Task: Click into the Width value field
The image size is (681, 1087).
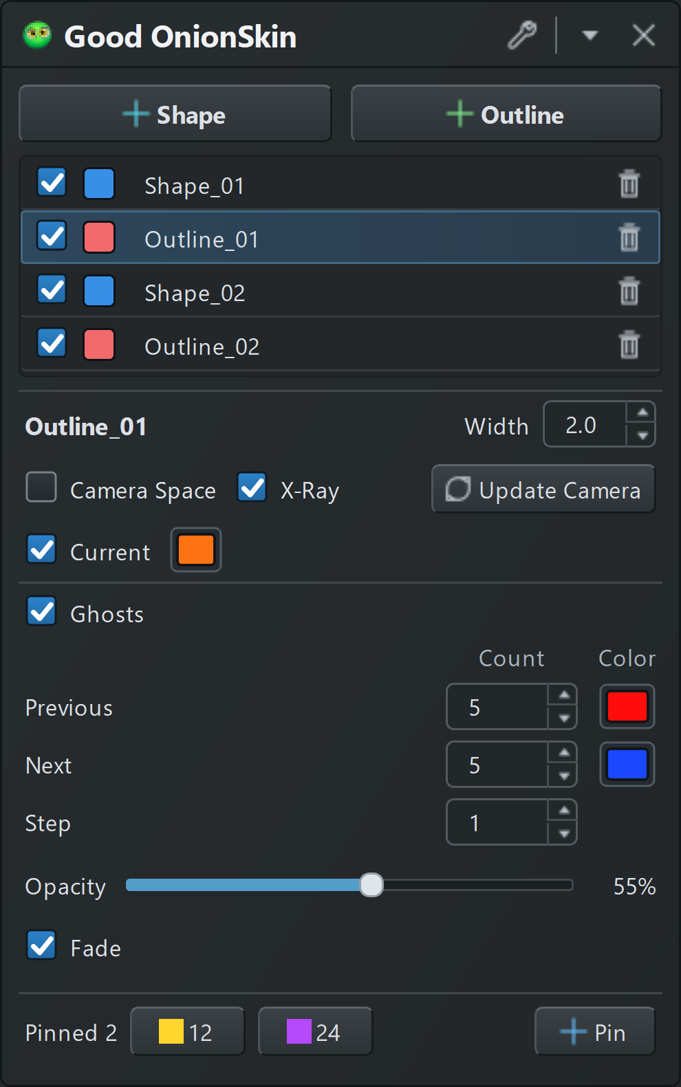Action: pos(585,424)
